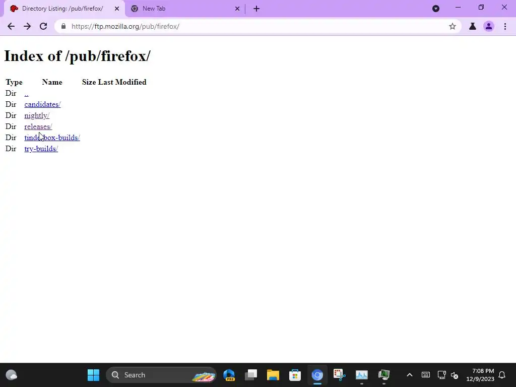This screenshot has width=516, height=387.
Task: Click the Type column header
Action: click(14, 82)
